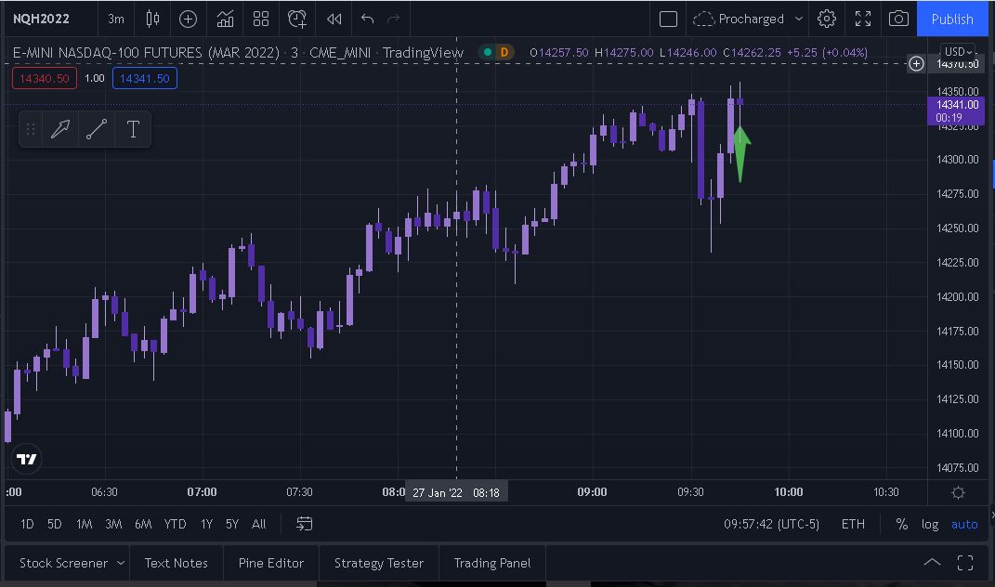Screen dimensions: 995x587
Task: Open the Strategy Tester tab
Action: (378, 563)
